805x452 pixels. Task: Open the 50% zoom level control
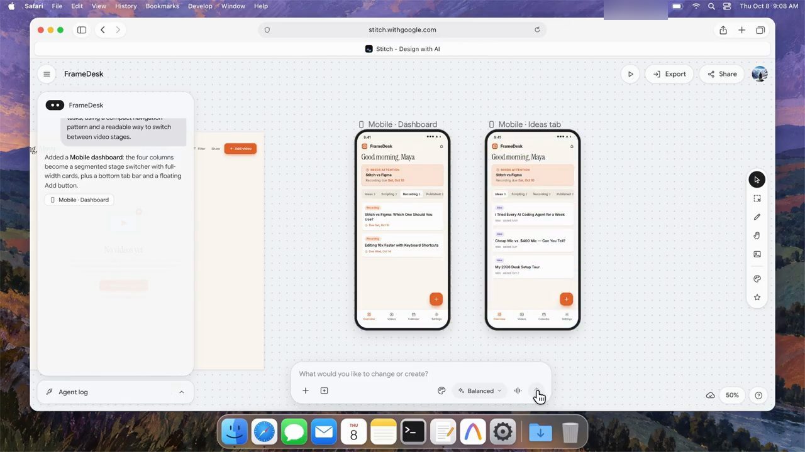(732, 395)
